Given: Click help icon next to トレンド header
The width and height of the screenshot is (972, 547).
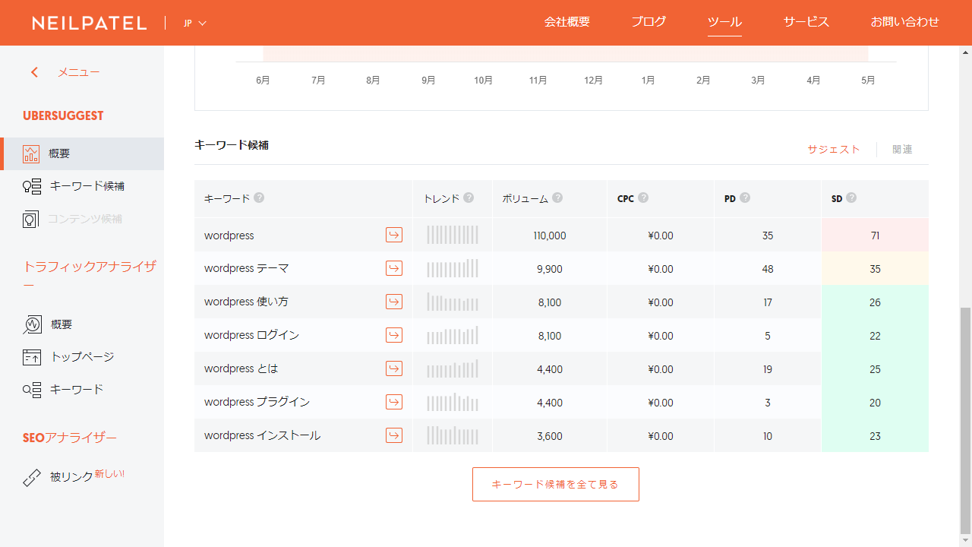Looking at the screenshot, I should click(469, 198).
